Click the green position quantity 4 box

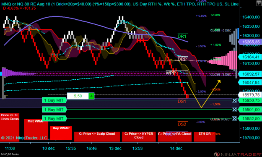tap(91, 96)
